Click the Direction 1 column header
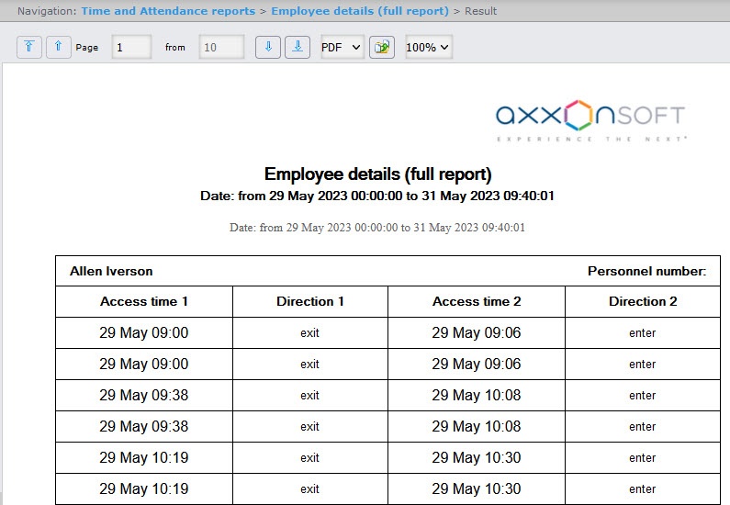The height and width of the screenshot is (505, 730). 310,301
